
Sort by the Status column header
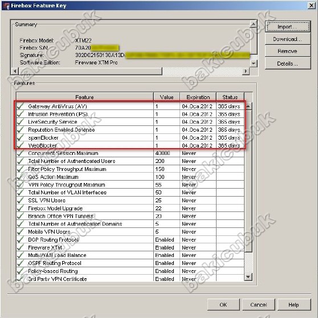pos(230,97)
